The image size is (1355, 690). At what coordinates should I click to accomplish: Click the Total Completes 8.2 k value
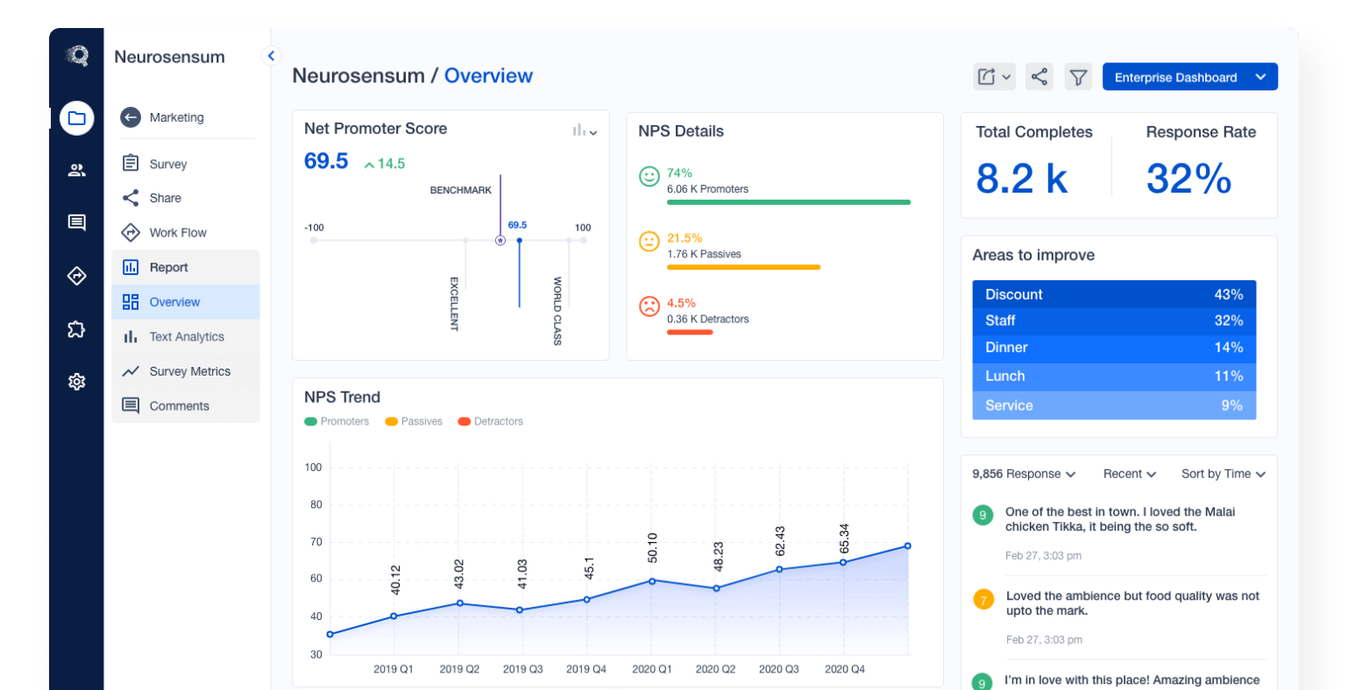pyautogui.click(x=1022, y=179)
